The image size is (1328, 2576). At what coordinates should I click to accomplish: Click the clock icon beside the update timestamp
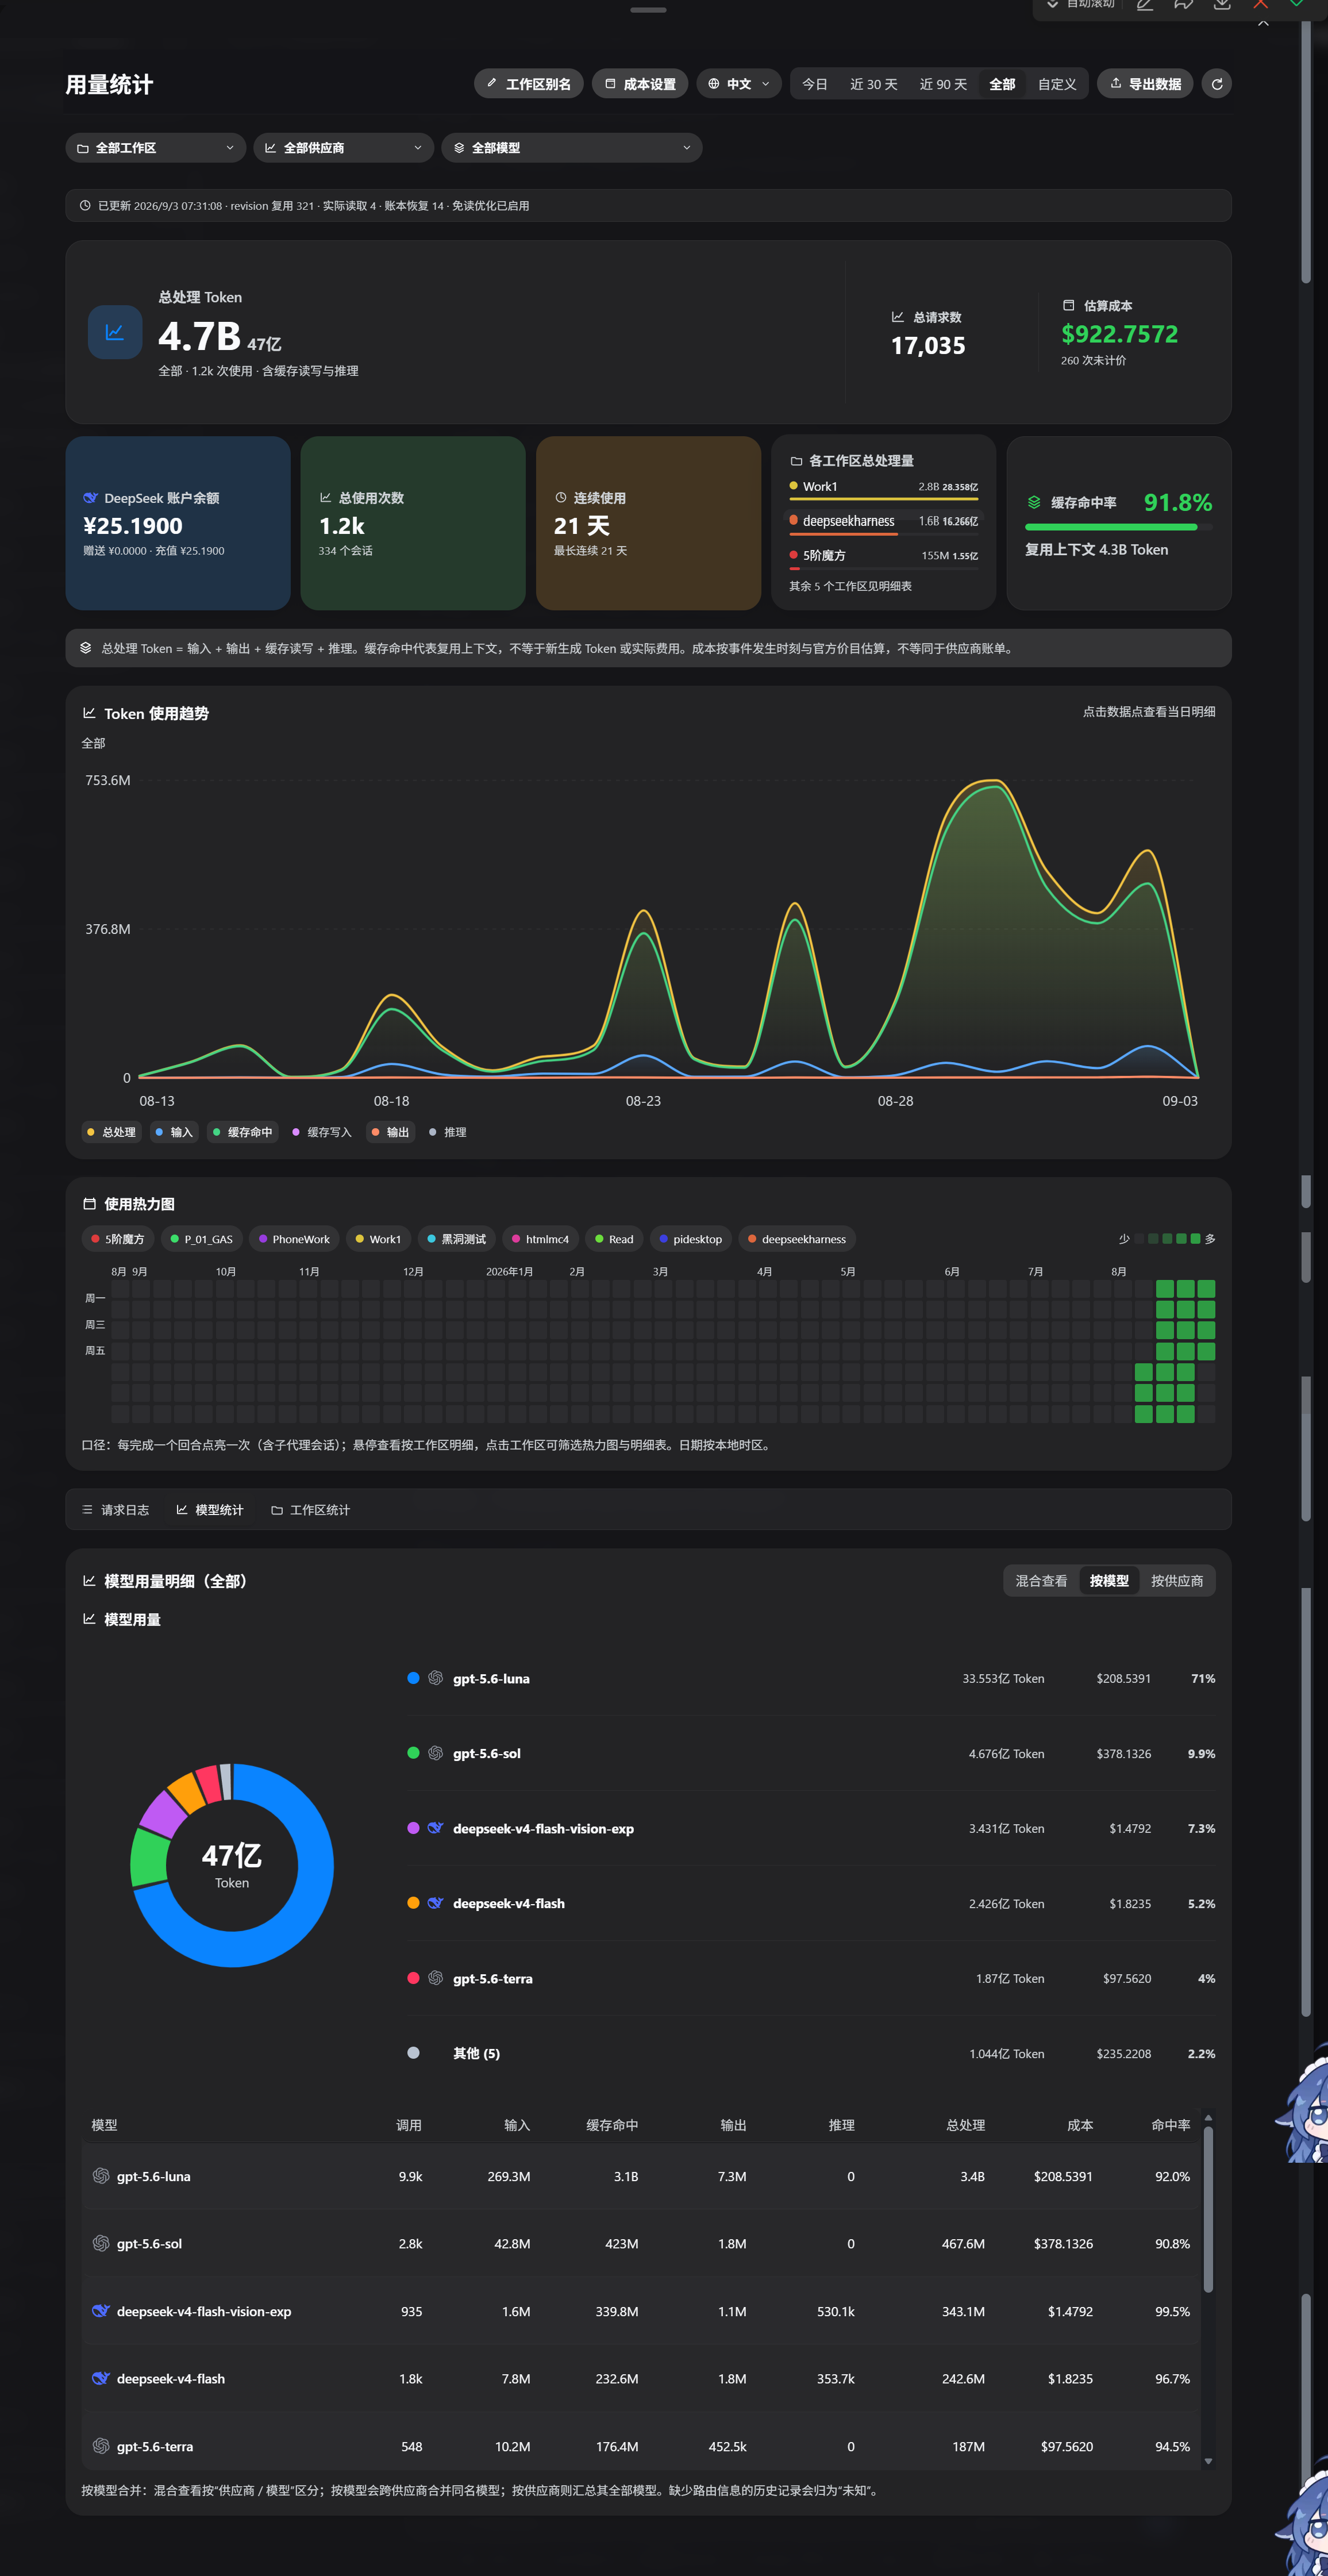coord(85,206)
